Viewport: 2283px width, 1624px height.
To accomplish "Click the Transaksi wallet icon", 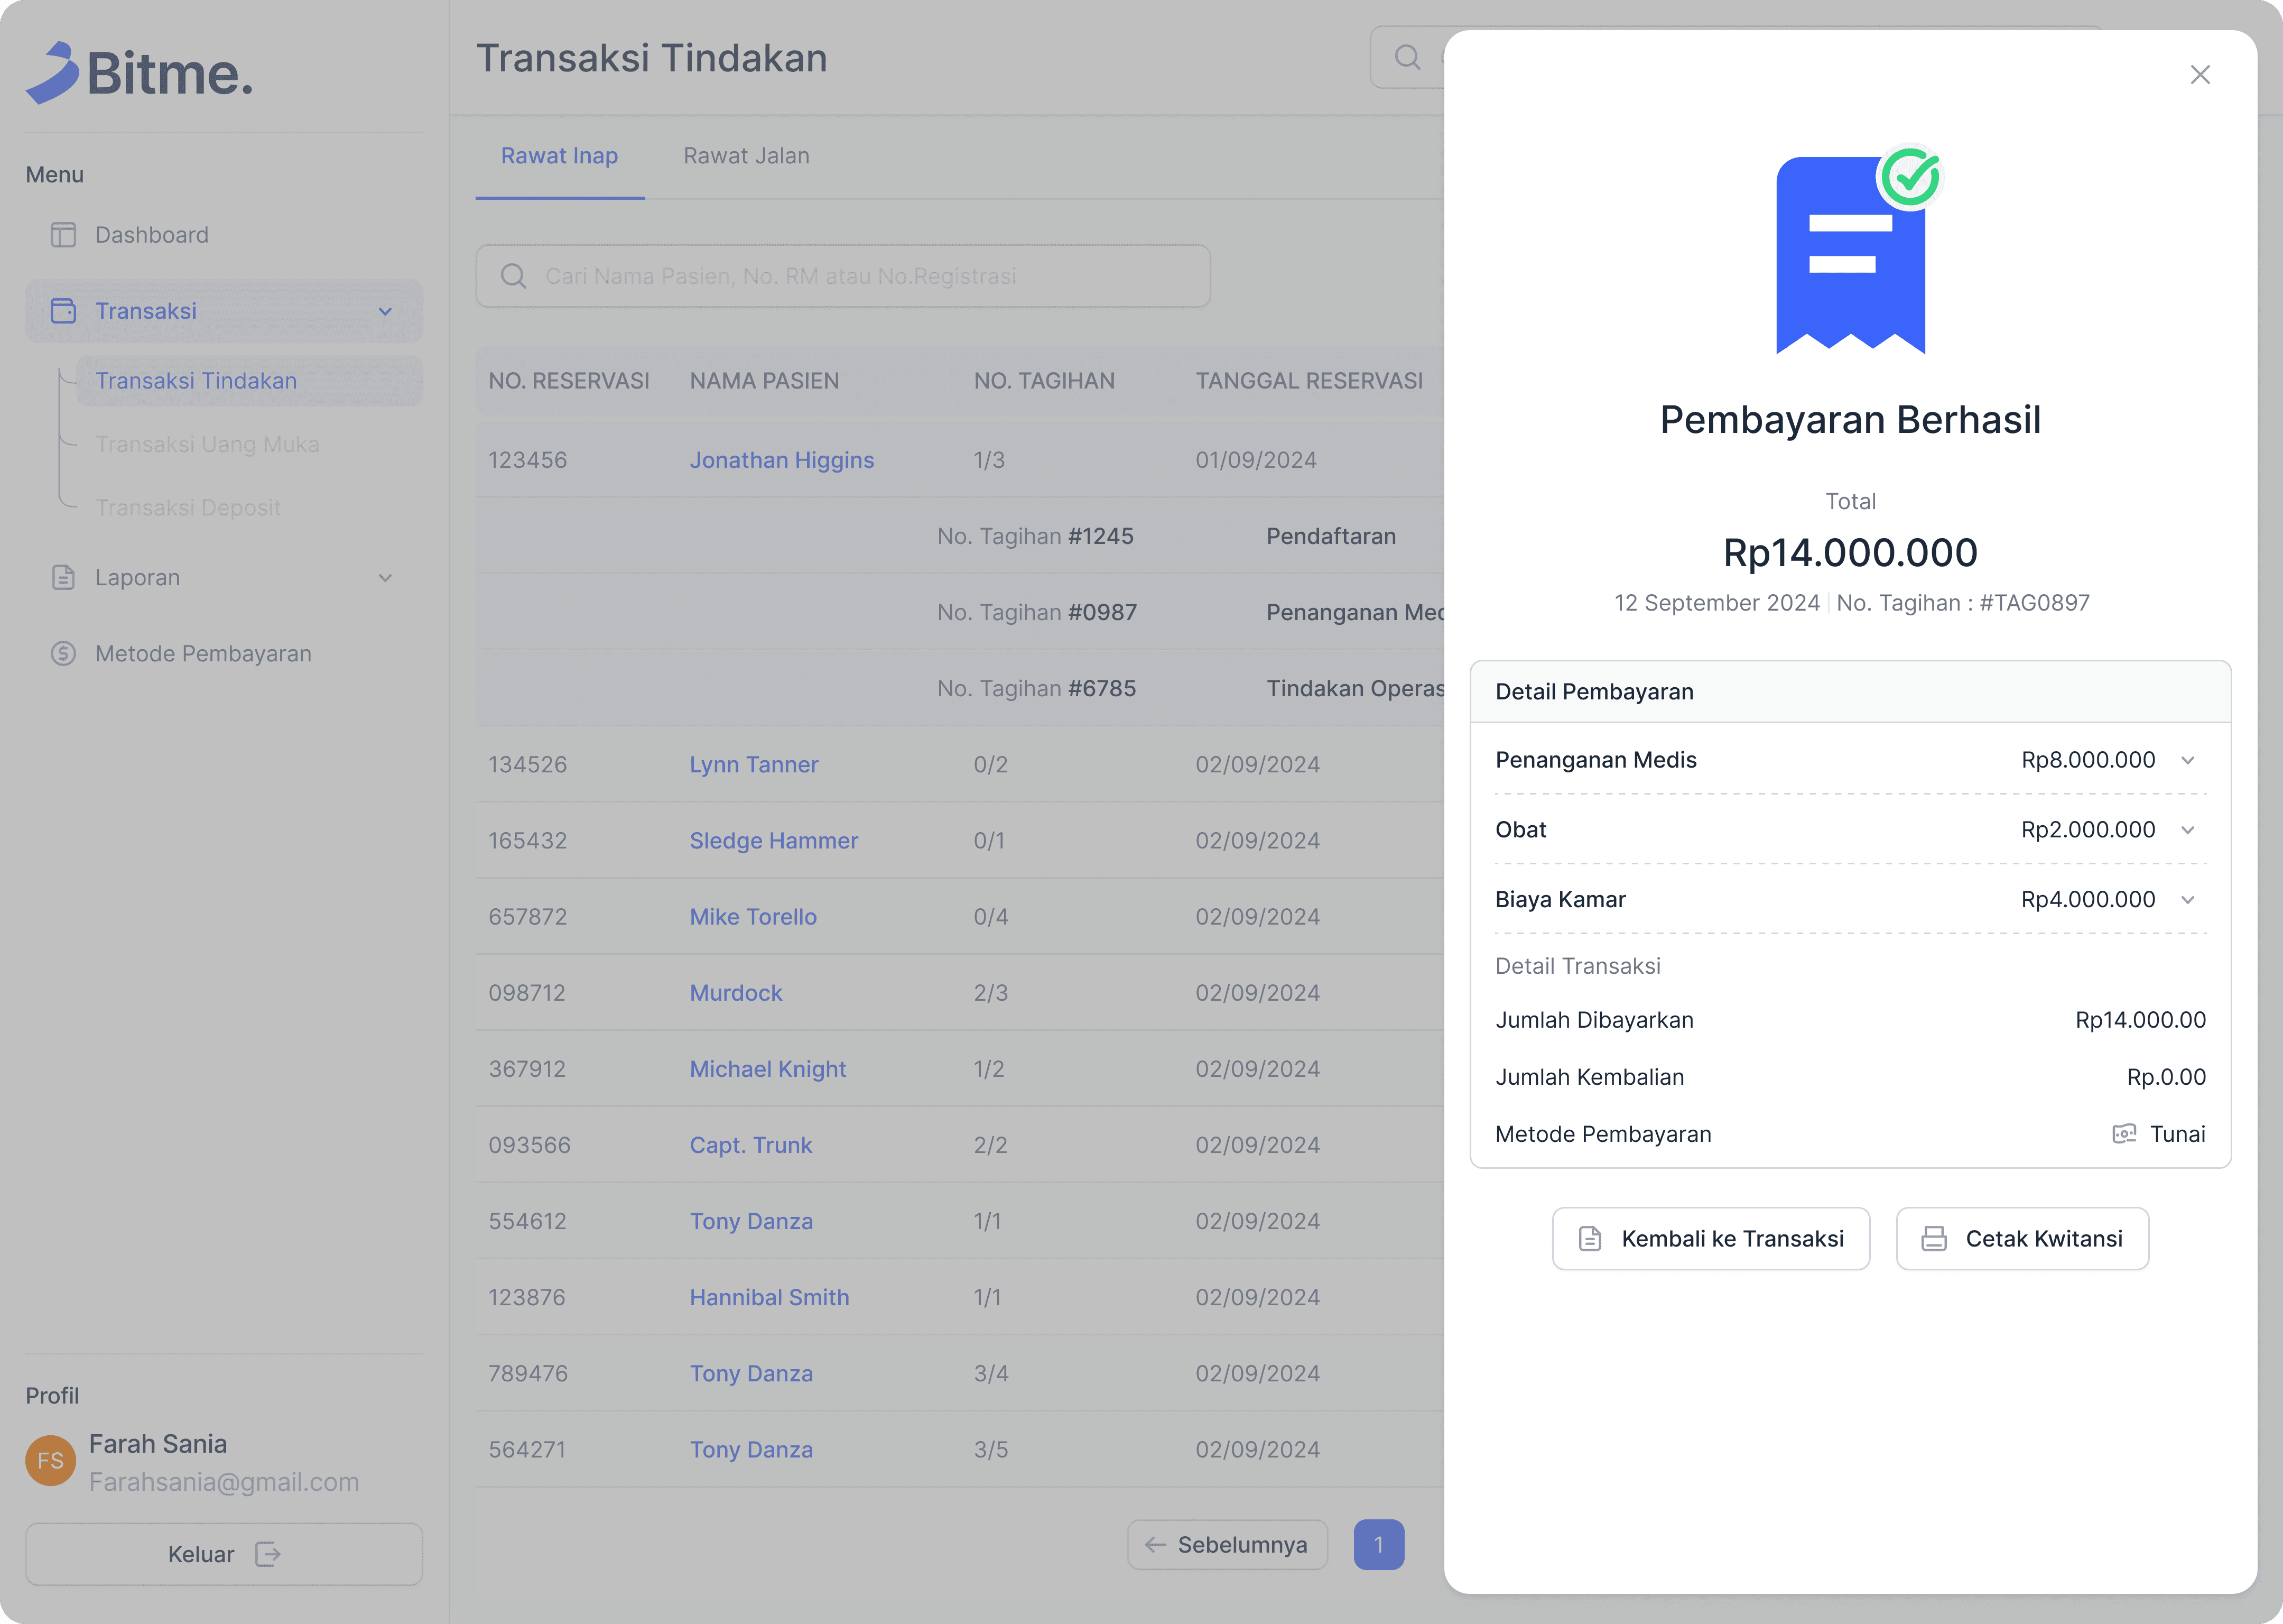I will (63, 311).
